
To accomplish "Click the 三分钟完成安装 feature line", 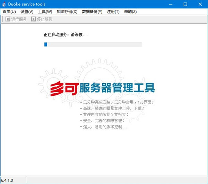I will point(117,102).
